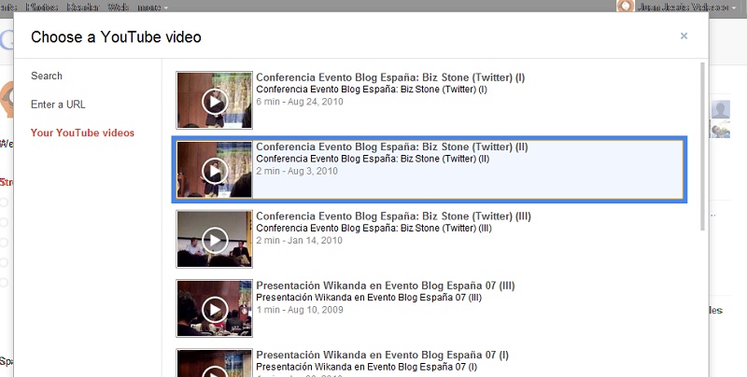Select title Conferencia Evento Blog España: Biz Stone (Twitter) (II)
This screenshot has width=747, height=377.
pos(392,147)
